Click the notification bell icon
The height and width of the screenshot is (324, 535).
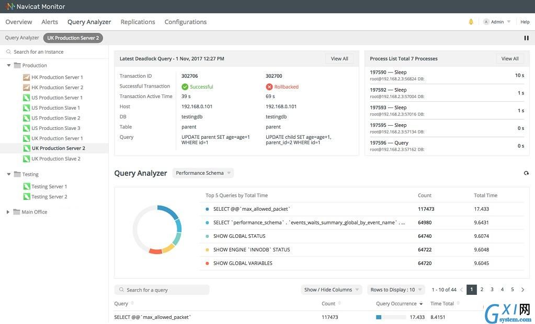(x=471, y=22)
